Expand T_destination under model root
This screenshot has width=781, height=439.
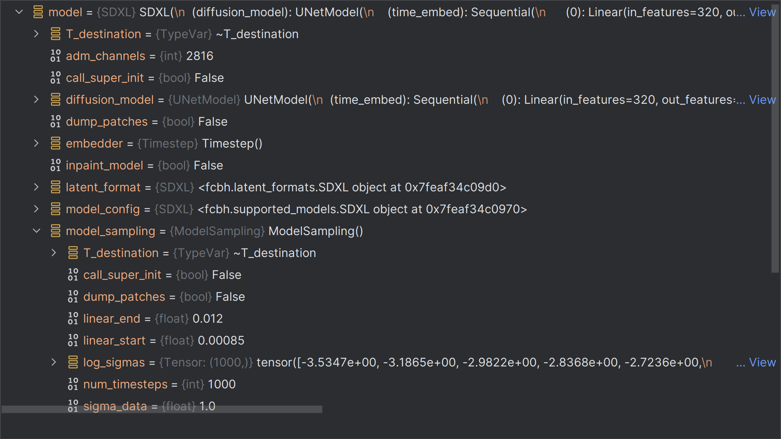tap(37, 34)
